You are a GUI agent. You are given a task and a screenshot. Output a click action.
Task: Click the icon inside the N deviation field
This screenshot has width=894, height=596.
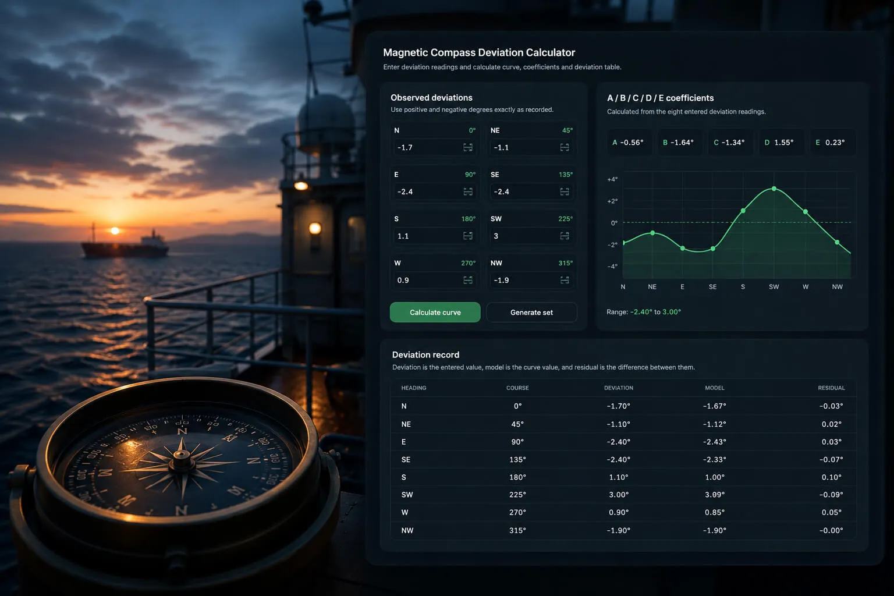[x=468, y=147]
